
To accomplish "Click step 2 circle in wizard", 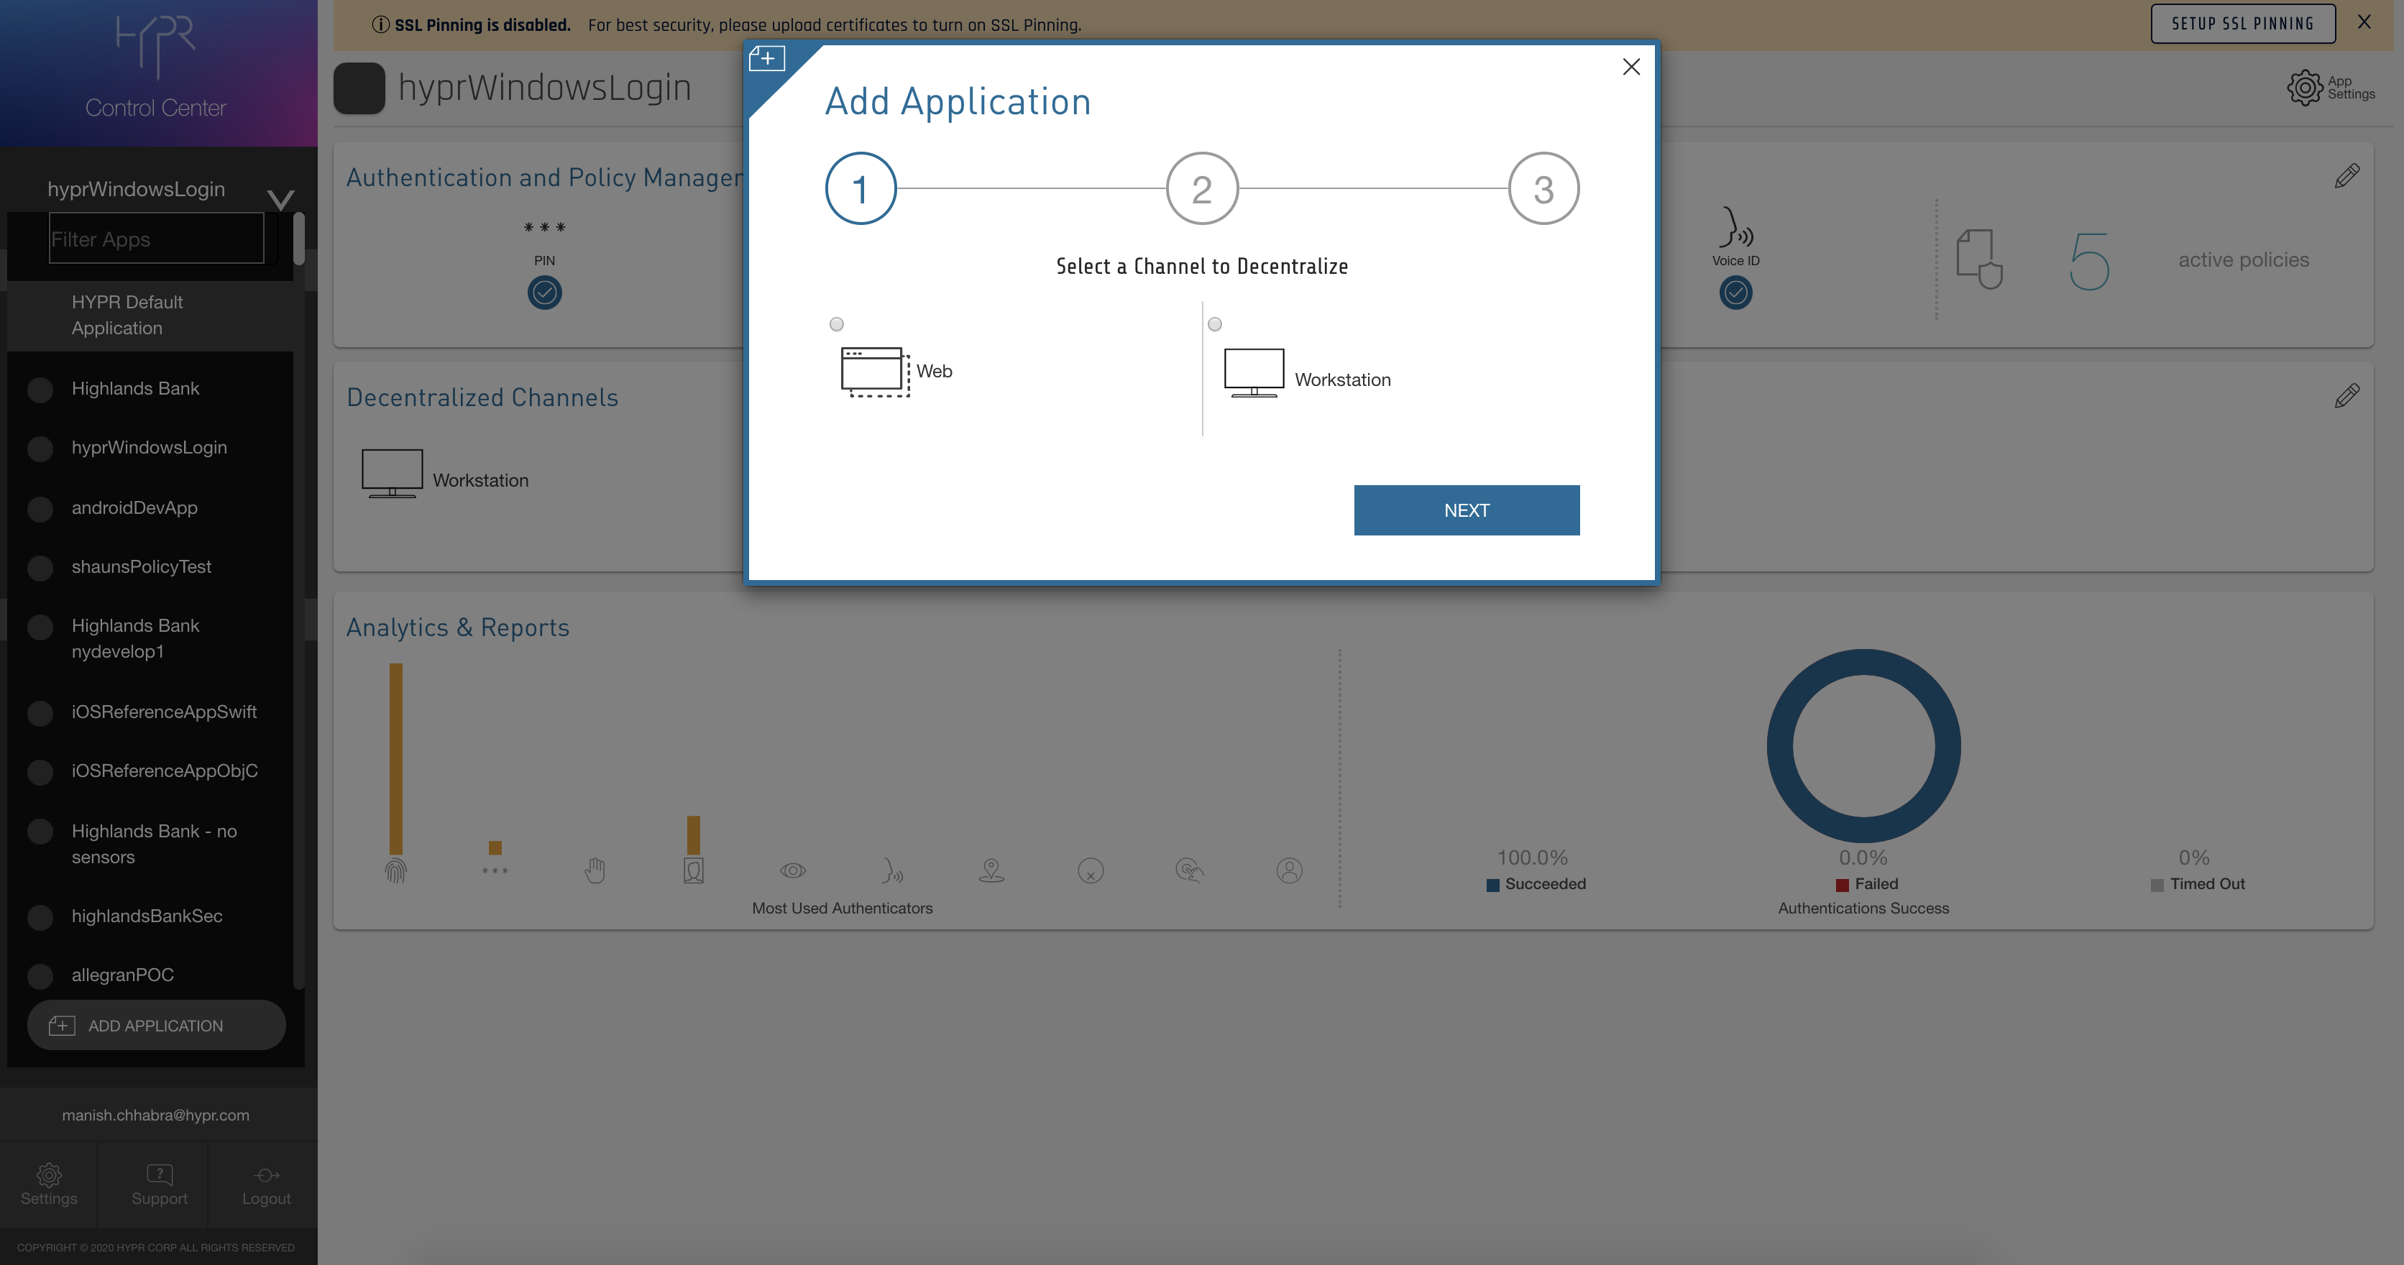I will (1201, 188).
